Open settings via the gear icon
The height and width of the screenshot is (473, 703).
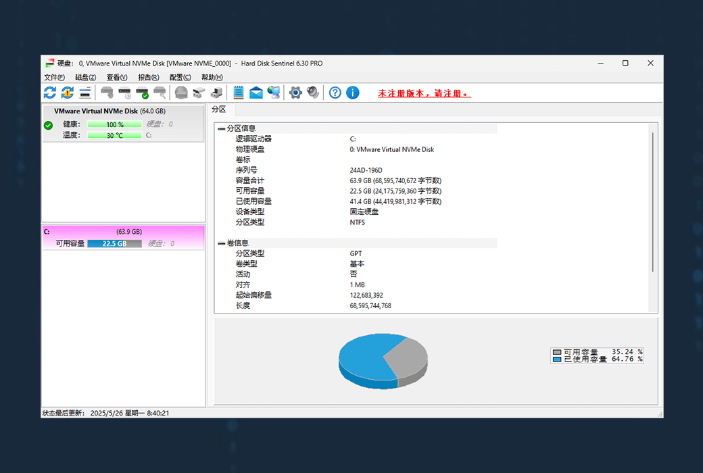(x=295, y=93)
